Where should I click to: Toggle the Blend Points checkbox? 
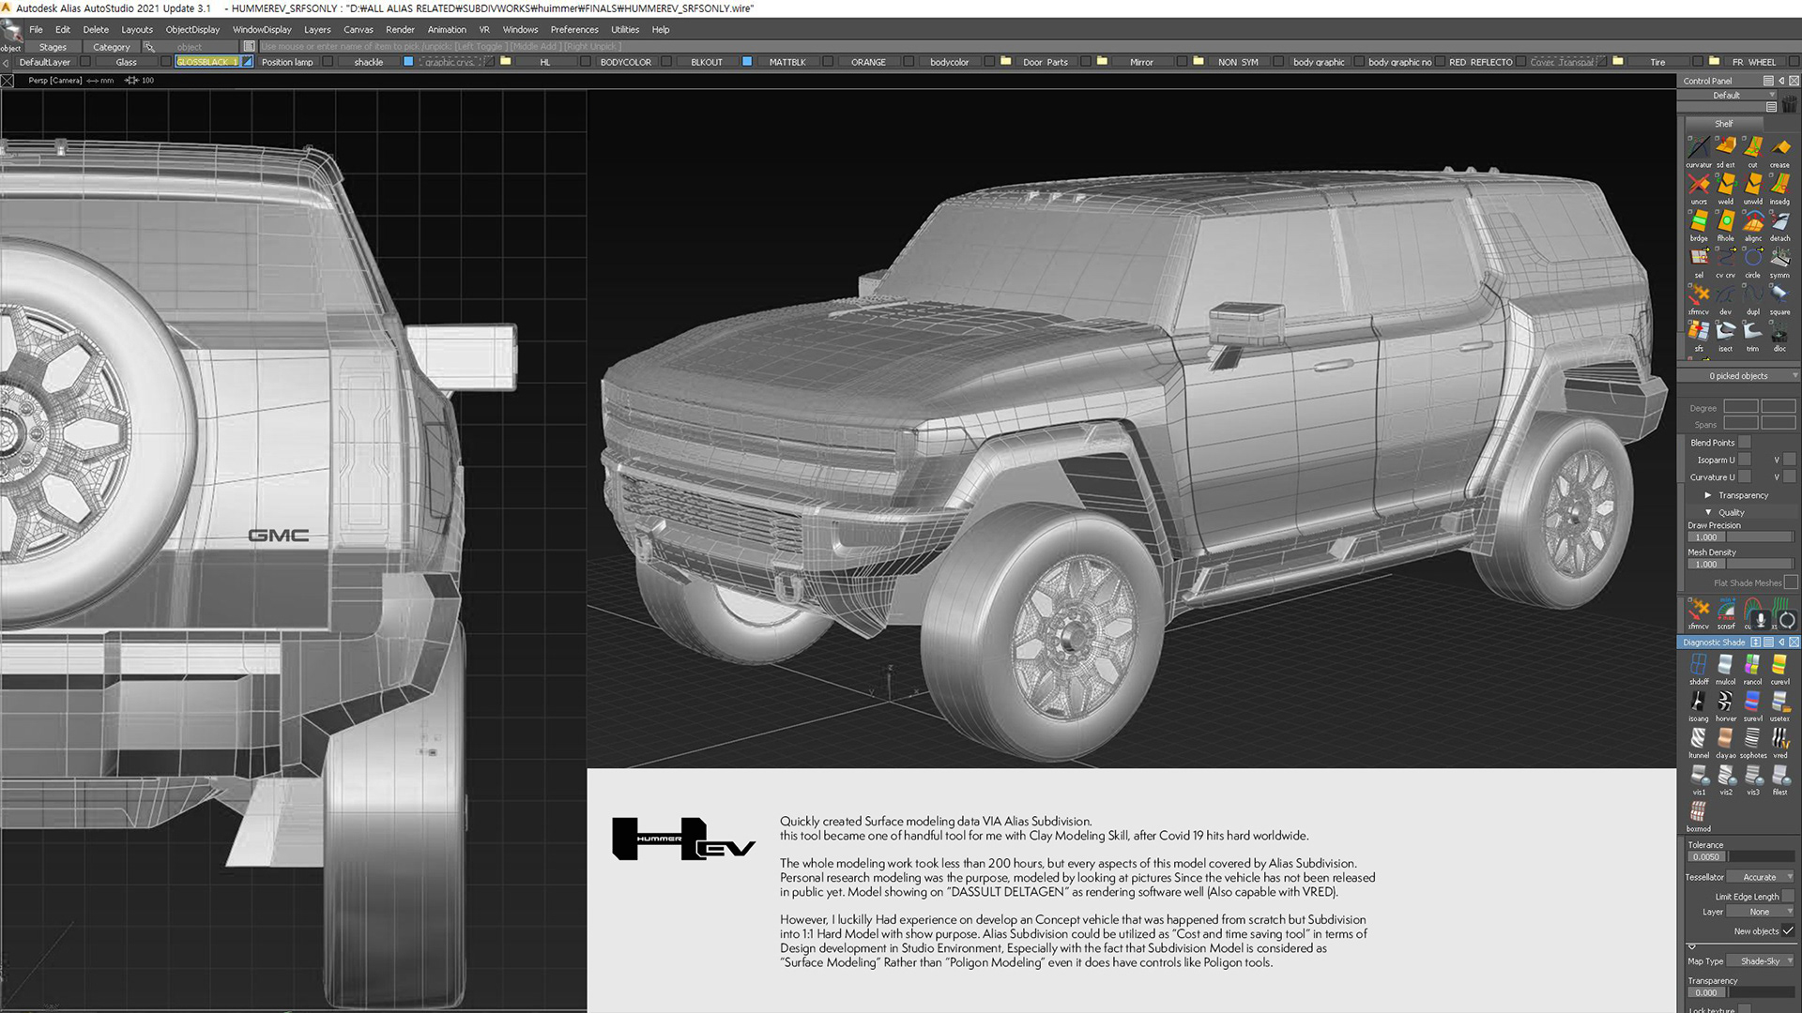tap(1745, 442)
